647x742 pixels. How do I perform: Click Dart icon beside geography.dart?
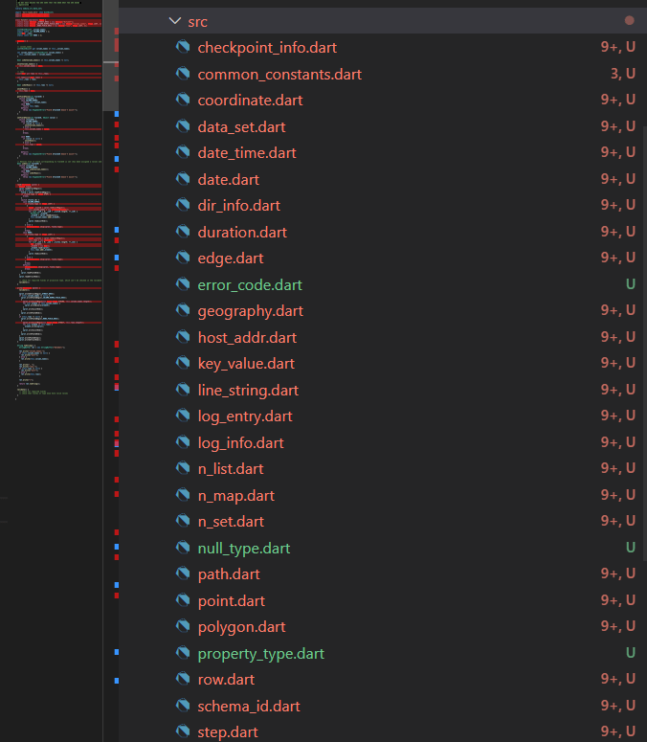[183, 310]
